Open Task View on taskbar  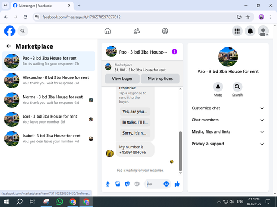33,201
